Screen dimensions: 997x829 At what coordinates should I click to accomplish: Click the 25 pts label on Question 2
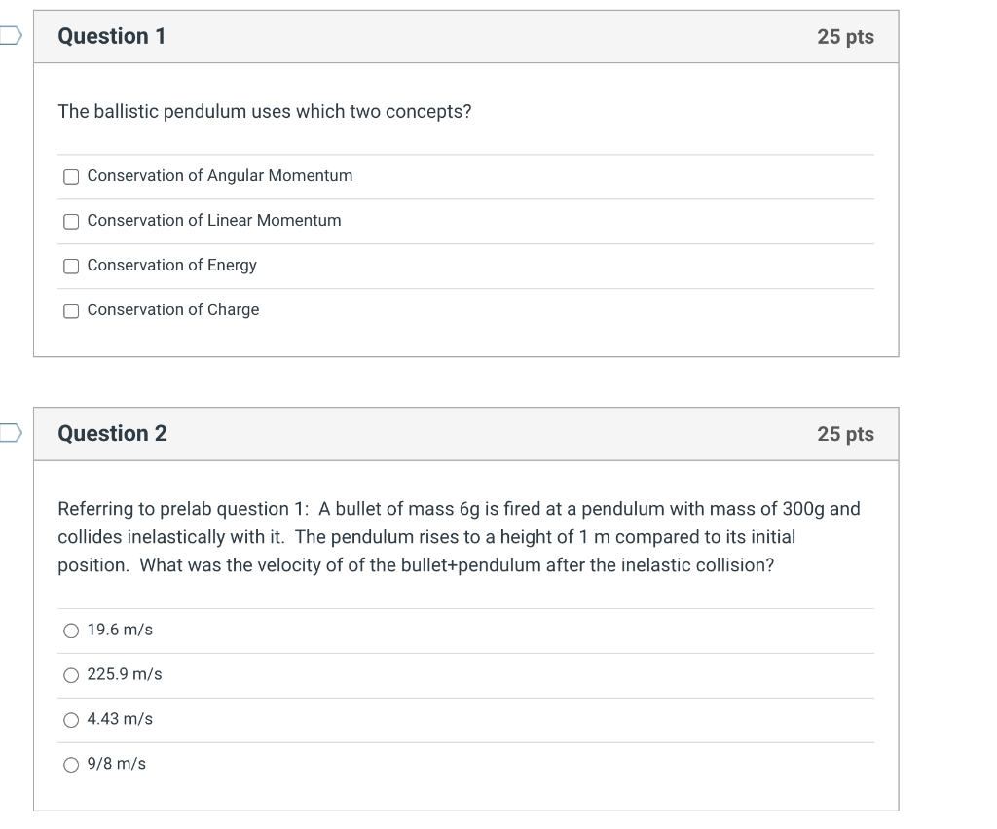click(x=845, y=434)
